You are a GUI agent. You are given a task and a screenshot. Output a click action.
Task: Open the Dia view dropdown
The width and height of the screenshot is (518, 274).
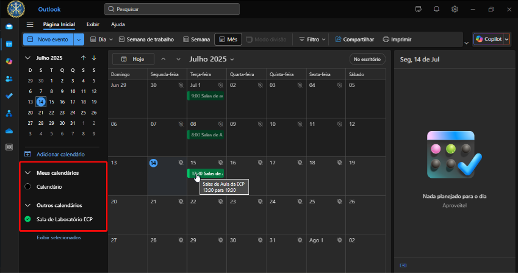click(102, 39)
